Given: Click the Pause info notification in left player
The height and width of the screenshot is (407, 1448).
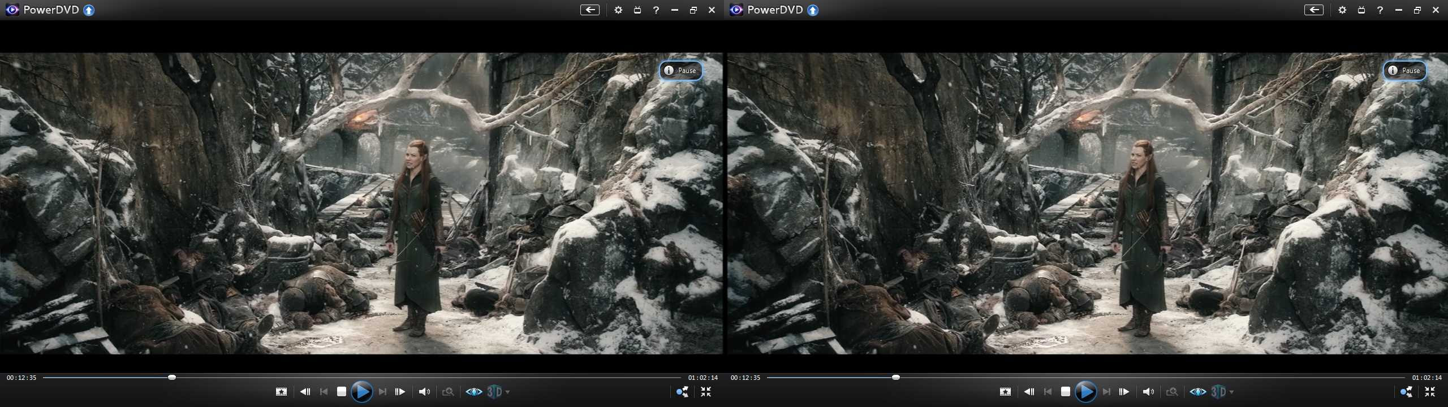Looking at the screenshot, I should tap(681, 70).
